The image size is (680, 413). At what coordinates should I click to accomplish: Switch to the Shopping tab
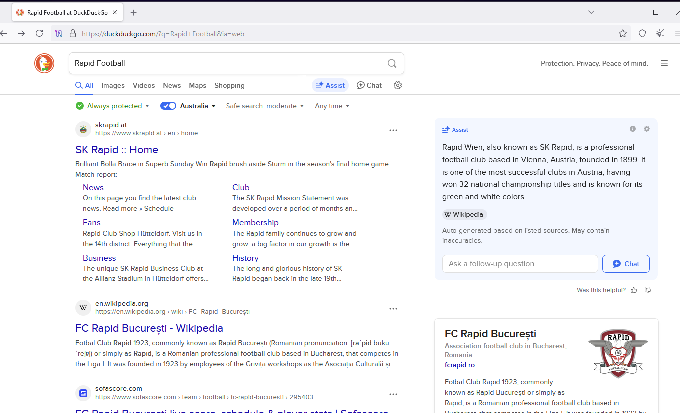click(229, 85)
